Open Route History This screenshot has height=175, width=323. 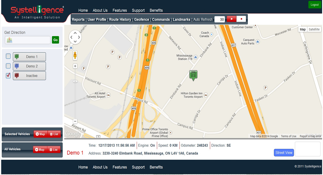click(x=120, y=20)
